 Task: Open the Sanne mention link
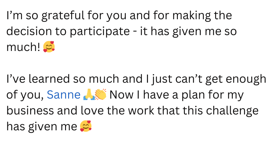coord(64,95)
